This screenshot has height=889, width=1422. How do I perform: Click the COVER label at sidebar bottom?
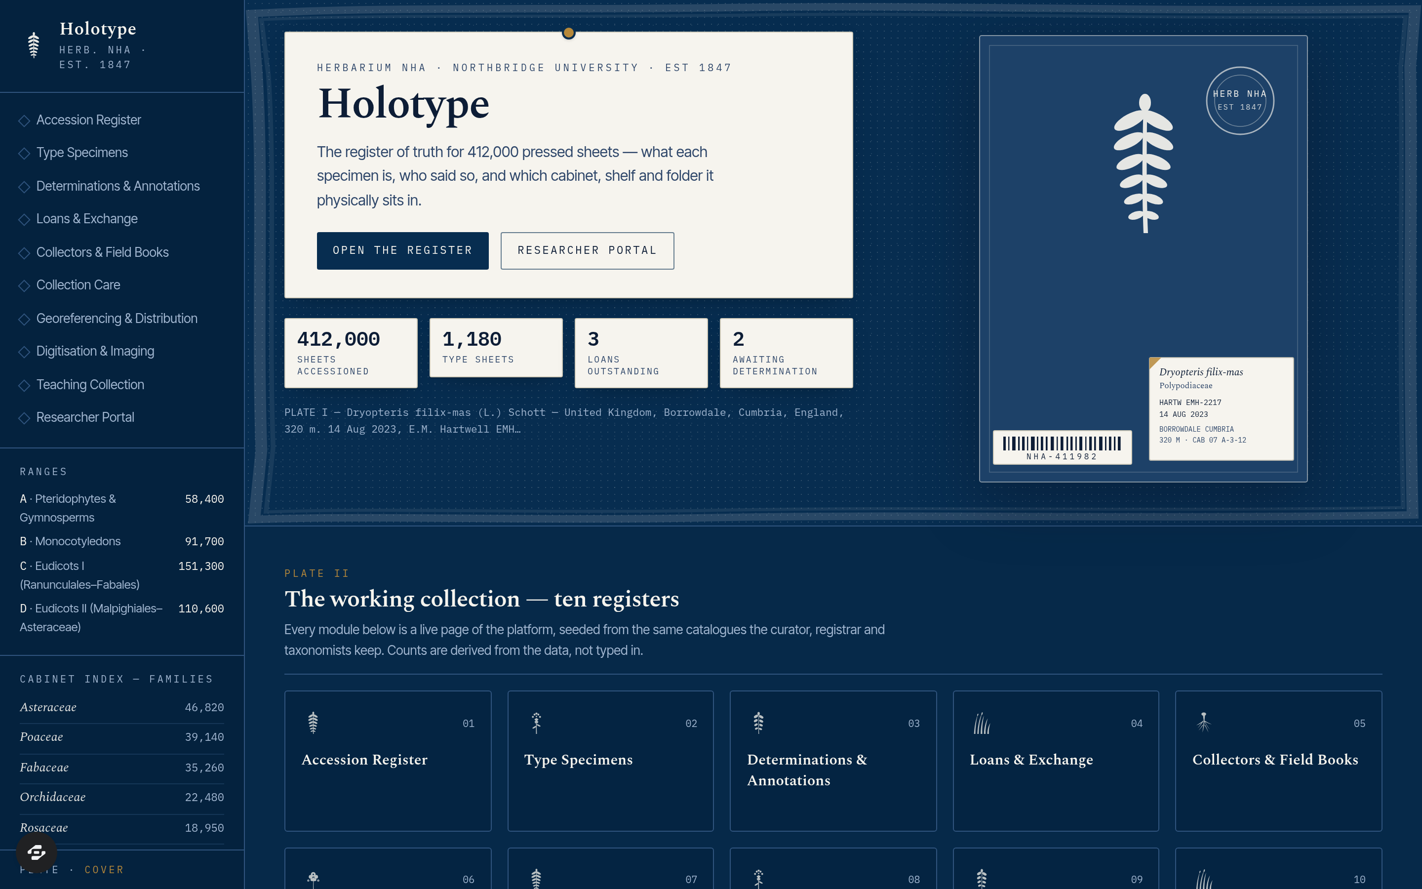tap(104, 870)
